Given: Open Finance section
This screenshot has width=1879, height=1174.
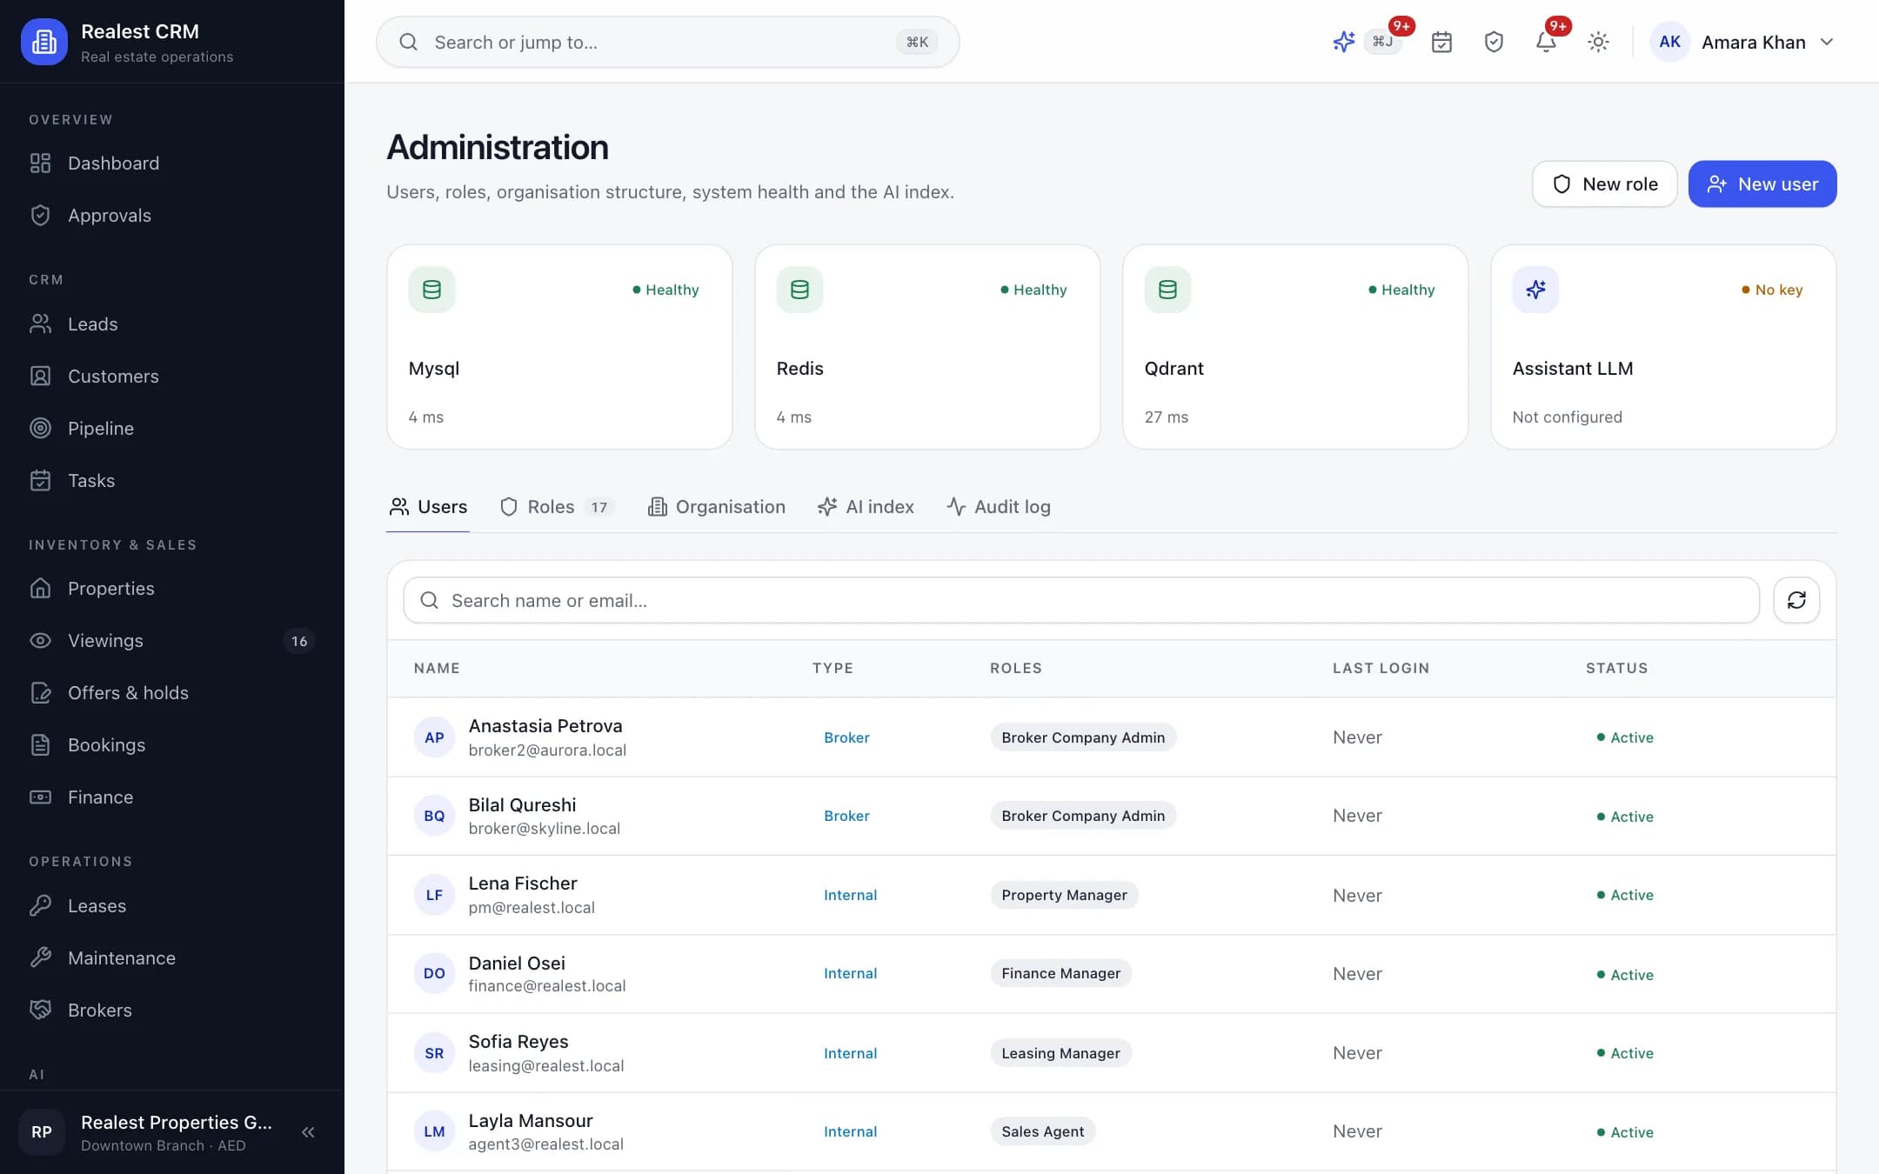Looking at the screenshot, I should pos(172,797).
